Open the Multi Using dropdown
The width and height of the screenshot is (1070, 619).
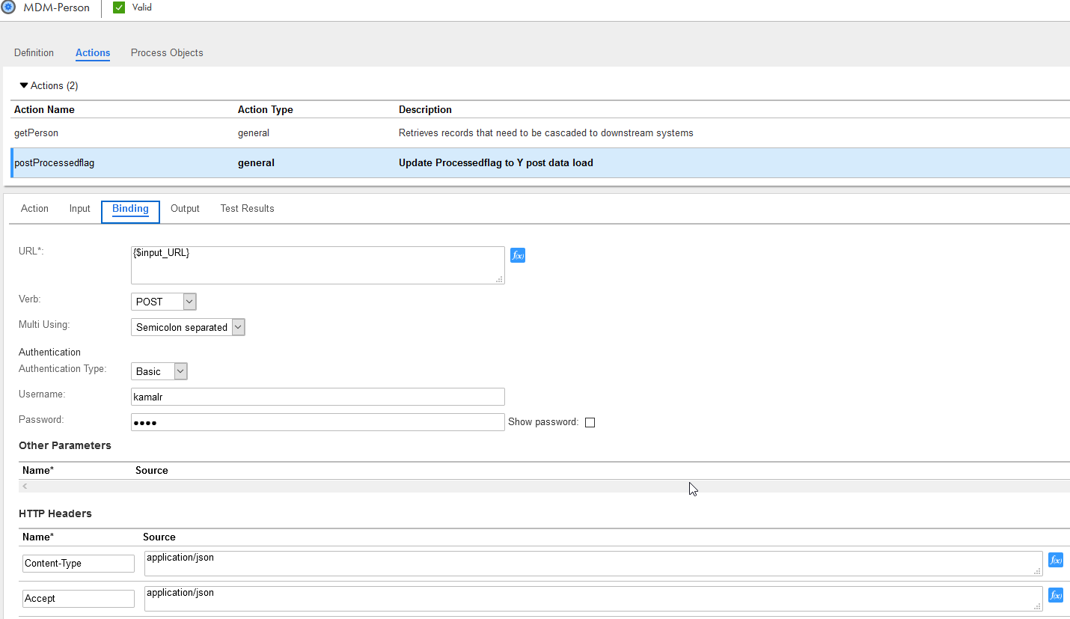(188, 327)
